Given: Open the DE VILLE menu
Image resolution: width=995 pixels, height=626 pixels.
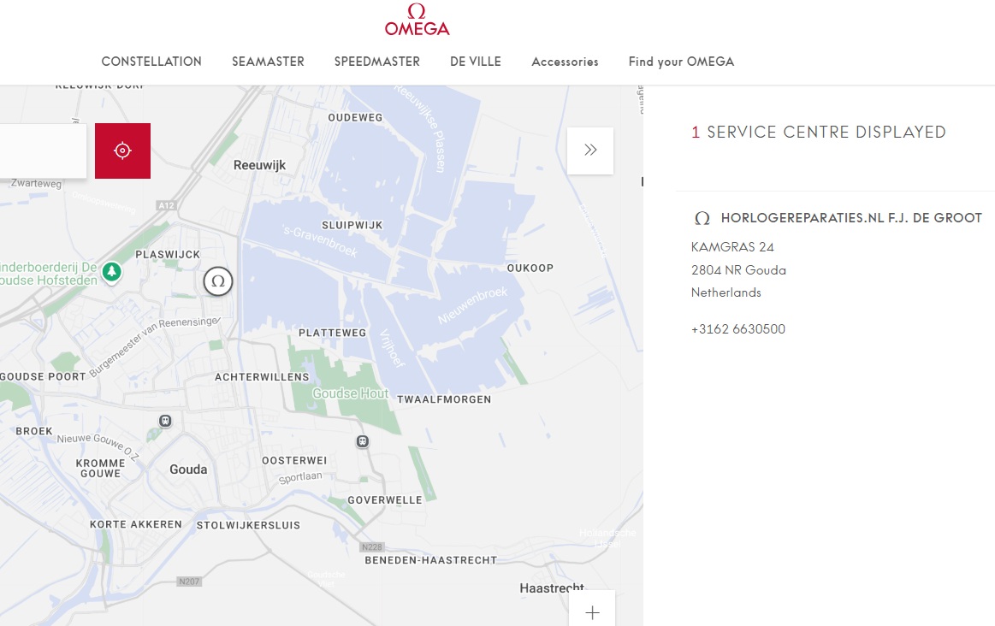Looking at the screenshot, I should pyautogui.click(x=476, y=62).
